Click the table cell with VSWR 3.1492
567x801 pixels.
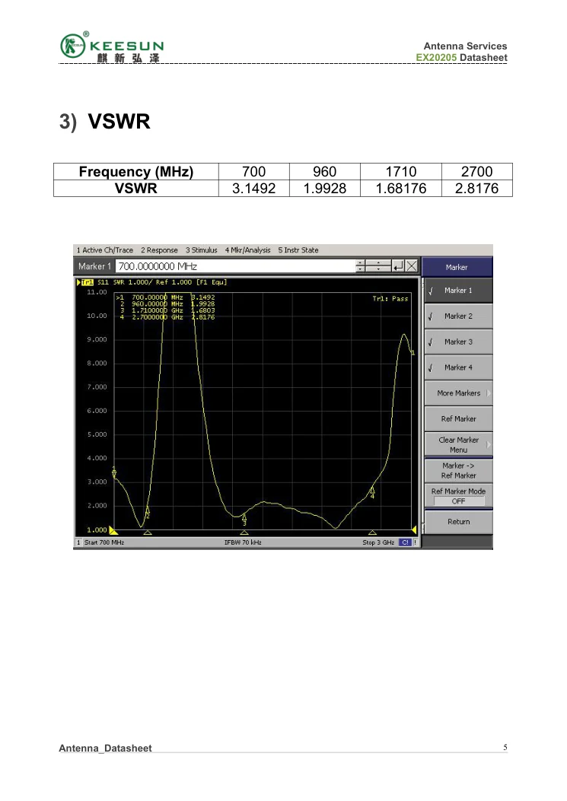[254, 189]
